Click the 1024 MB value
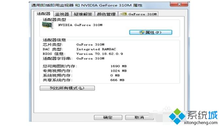 point(119,71)
